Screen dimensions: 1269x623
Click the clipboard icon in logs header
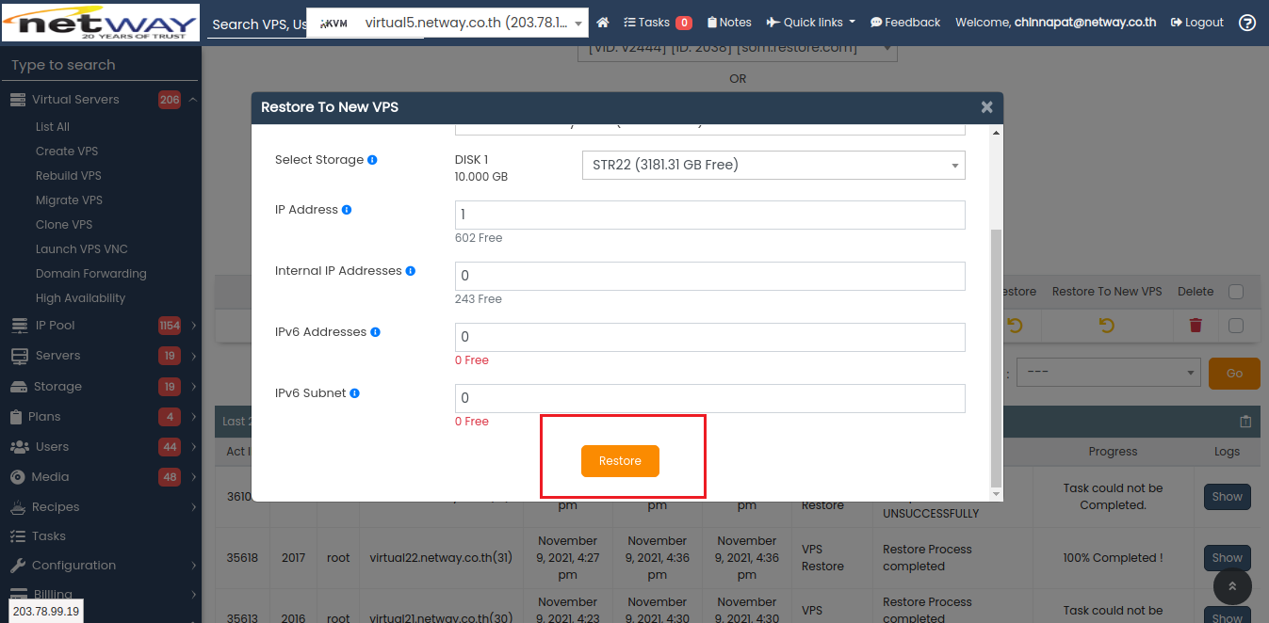(1245, 422)
